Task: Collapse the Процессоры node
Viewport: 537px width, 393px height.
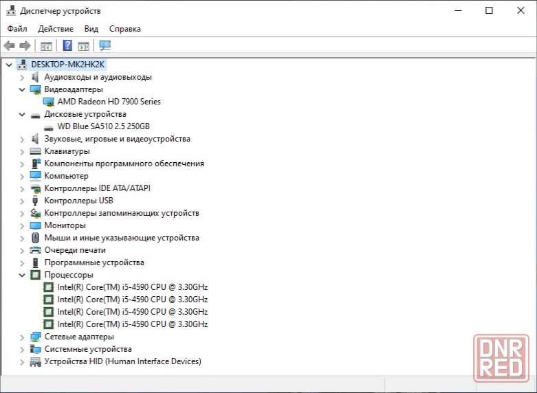Action: click(22, 276)
